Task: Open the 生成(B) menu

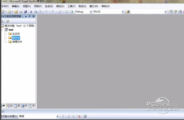Action: pos(49,6)
